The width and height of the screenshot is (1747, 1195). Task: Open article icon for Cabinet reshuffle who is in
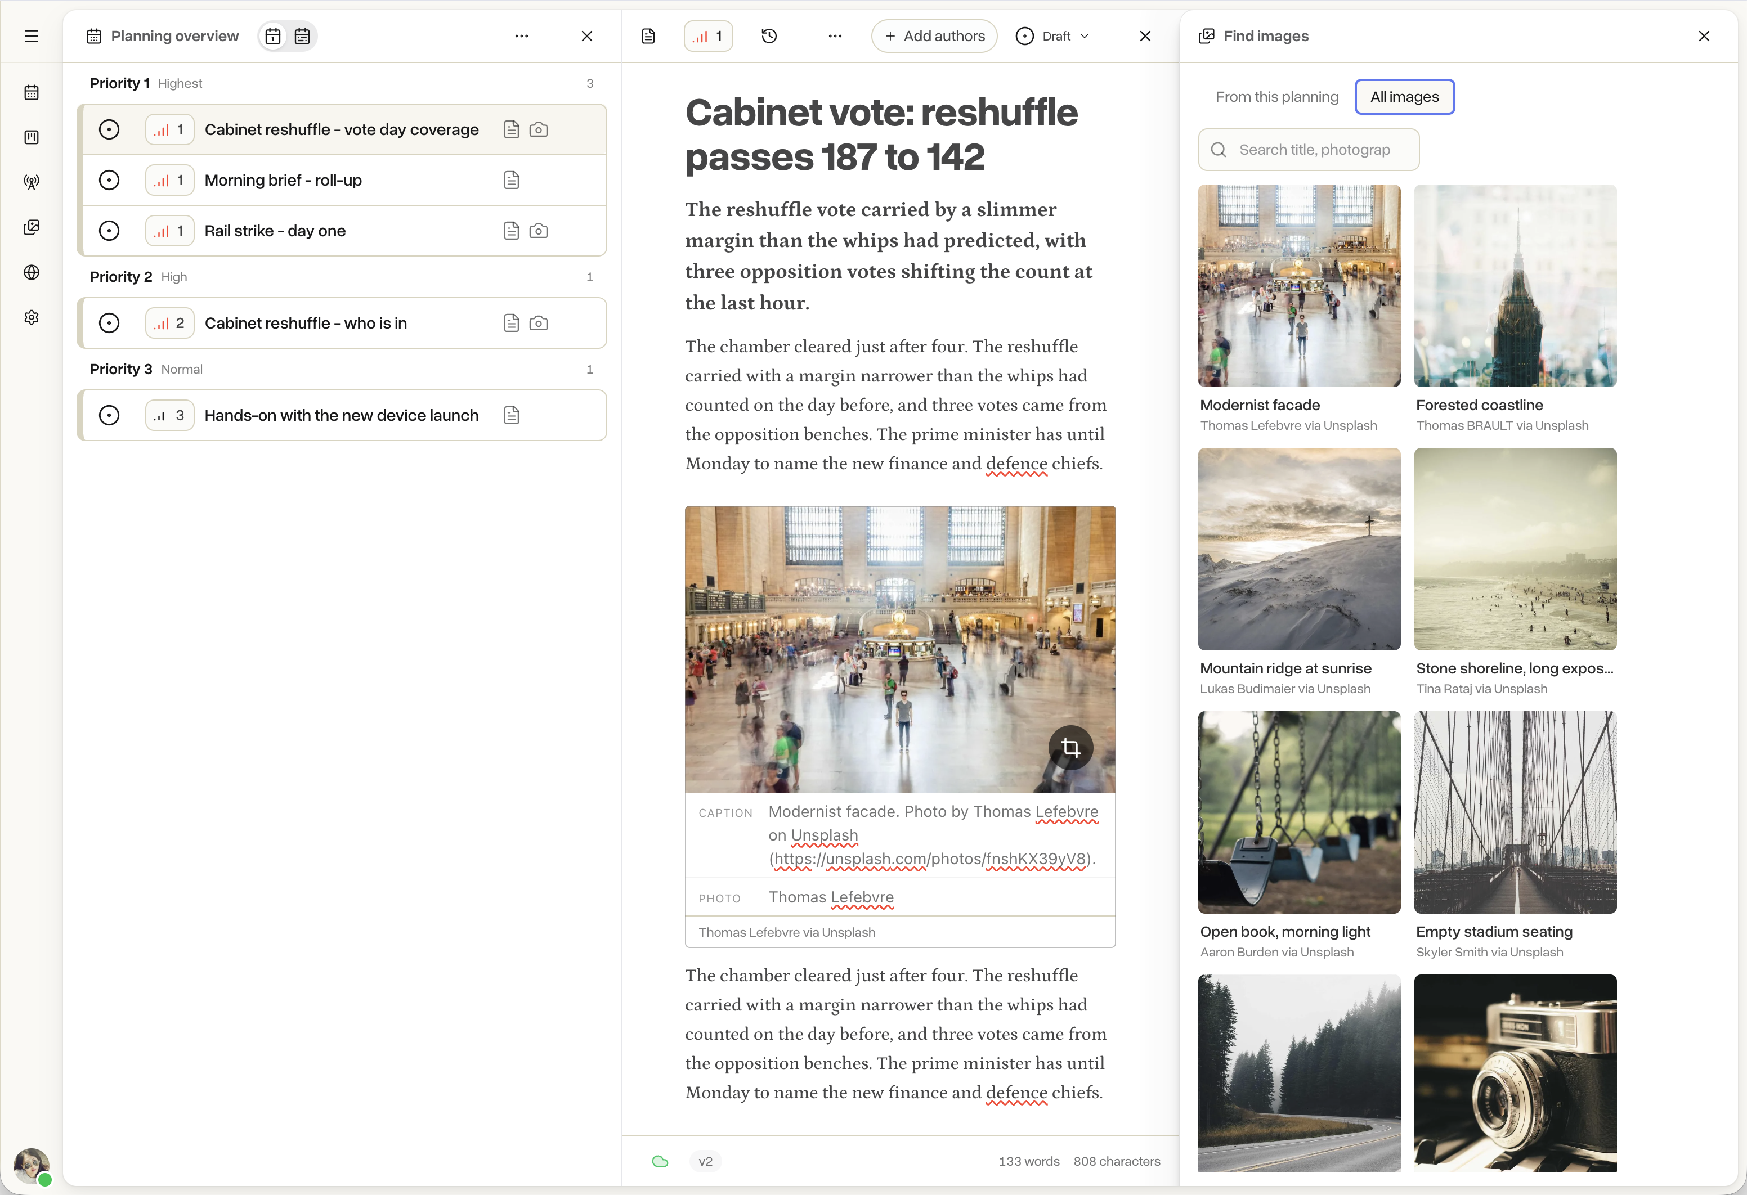(511, 323)
